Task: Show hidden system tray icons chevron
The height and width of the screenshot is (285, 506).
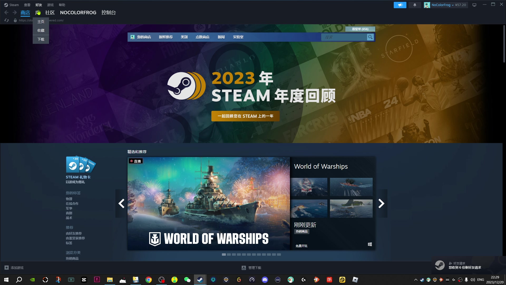Action: pyautogui.click(x=416, y=280)
